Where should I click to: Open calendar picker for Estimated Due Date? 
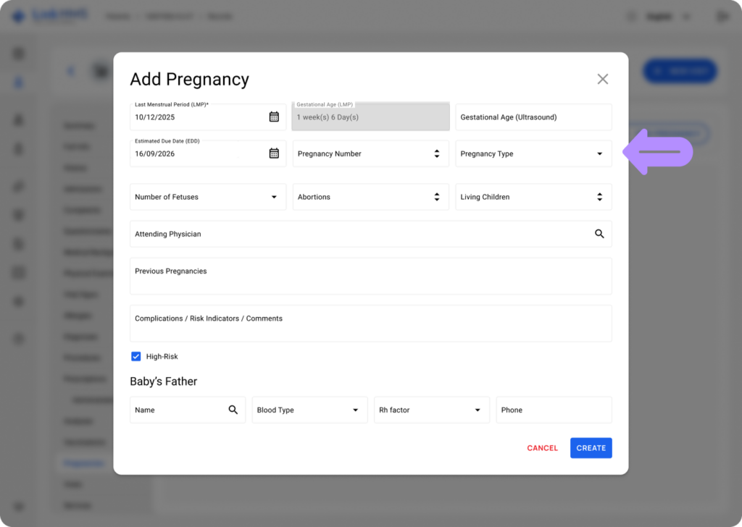tap(274, 153)
